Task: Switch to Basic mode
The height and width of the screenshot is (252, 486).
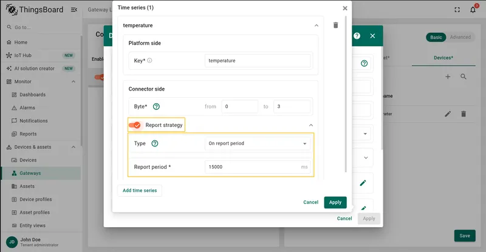Action: [x=436, y=37]
